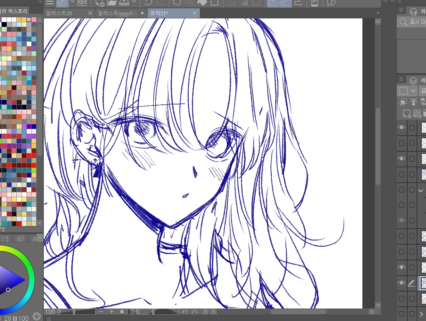Show the second layer by its empty eye box
The height and width of the screenshot is (321, 426).
tap(402, 143)
